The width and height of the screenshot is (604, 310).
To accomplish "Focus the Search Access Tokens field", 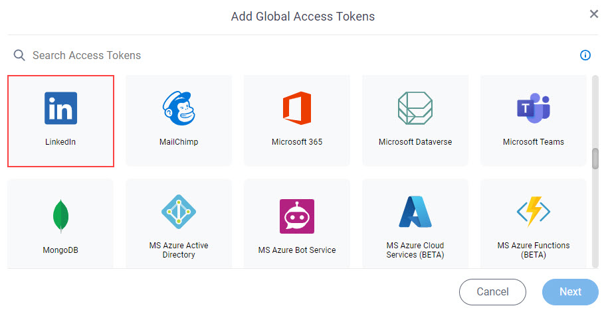I will pyautogui.click(x=293, y=55).
